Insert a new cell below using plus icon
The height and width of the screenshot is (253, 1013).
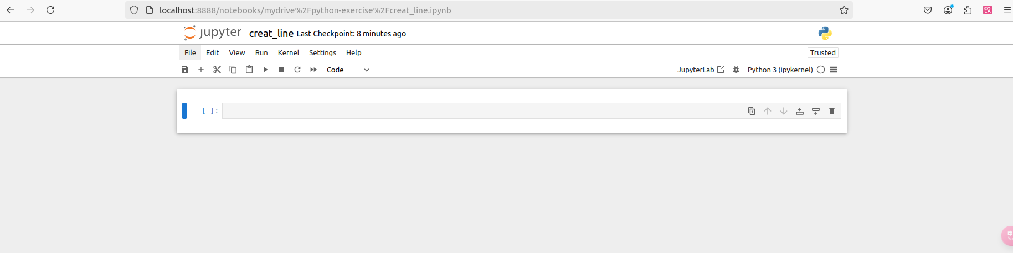[201, 70]
